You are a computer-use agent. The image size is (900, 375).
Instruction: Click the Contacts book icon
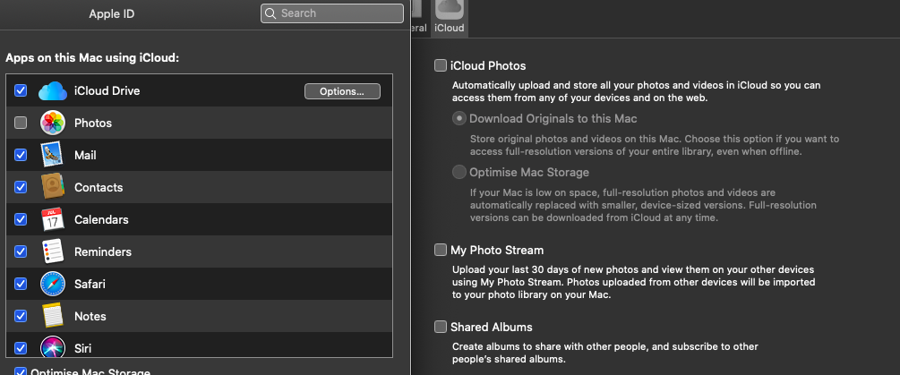(53, 187)
